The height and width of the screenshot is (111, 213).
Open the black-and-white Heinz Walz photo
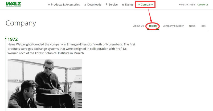click(x=45, y=83)
